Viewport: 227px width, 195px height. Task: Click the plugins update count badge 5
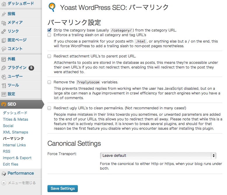point(31,68)
